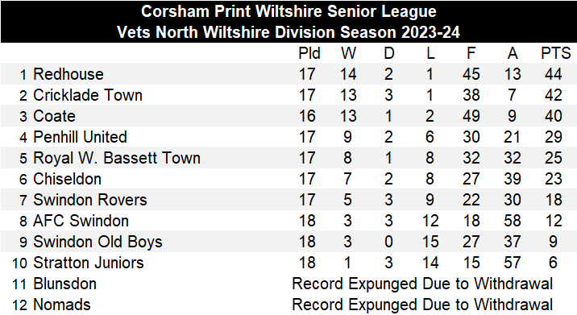Select Cricklade Town in the table
The width and height of the screenshot is (577, 315).
tap(88, 95)
